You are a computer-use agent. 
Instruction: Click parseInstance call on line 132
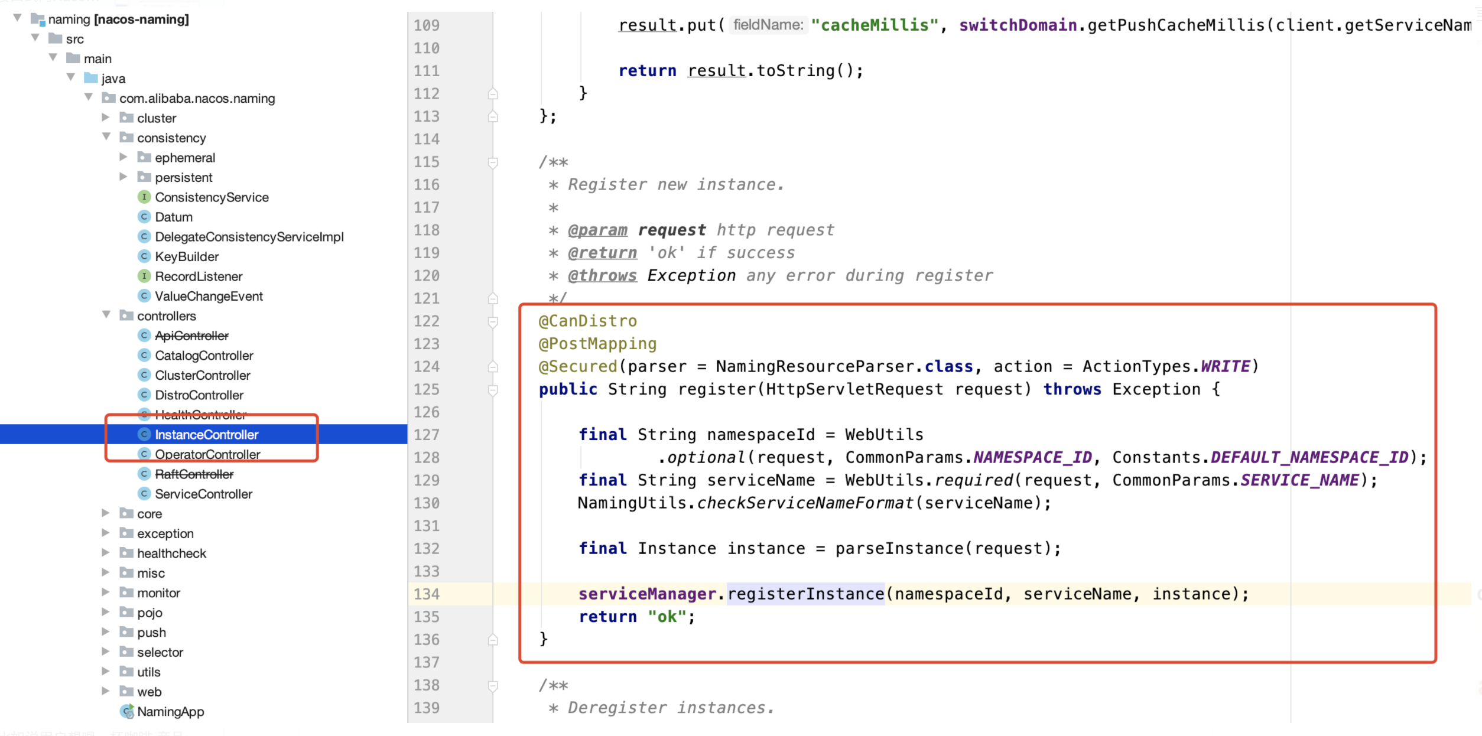pos(899,548)
